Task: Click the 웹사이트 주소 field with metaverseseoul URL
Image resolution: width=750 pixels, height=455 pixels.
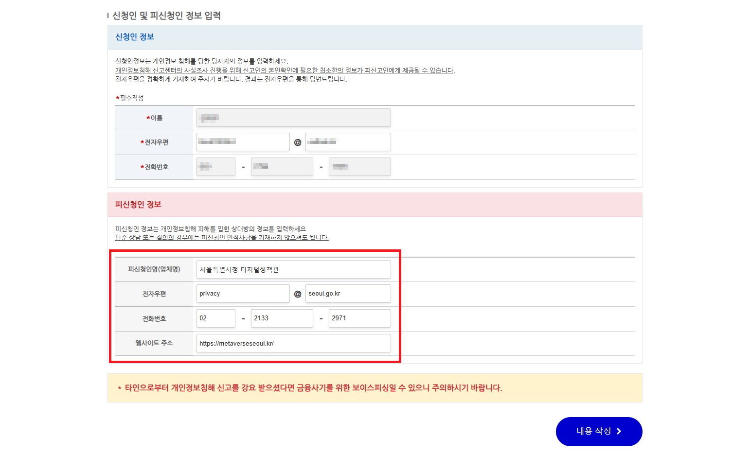Action: coord(293,343)
